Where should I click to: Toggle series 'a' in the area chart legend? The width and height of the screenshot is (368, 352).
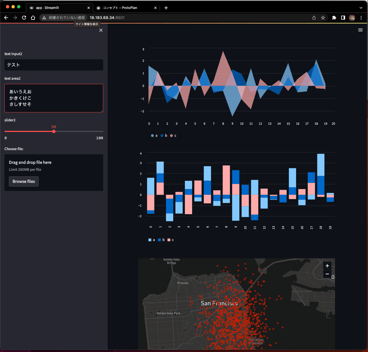154,135
